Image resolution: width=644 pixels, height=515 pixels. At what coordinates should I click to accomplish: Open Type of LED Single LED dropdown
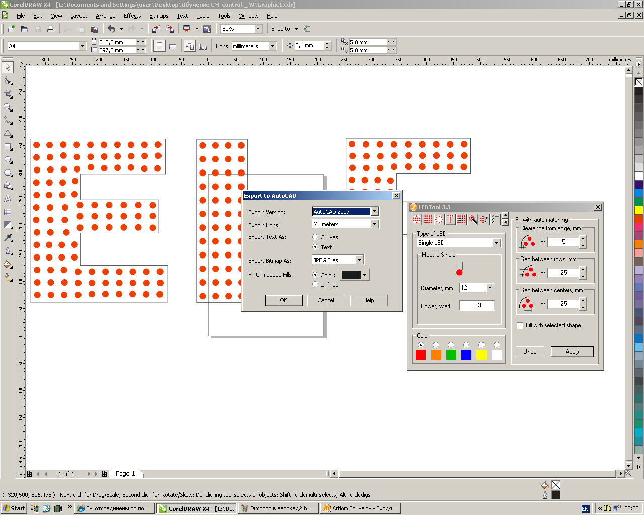(x=497, y=242)
